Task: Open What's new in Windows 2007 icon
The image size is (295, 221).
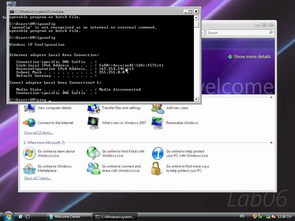Action: click(93, 123)
